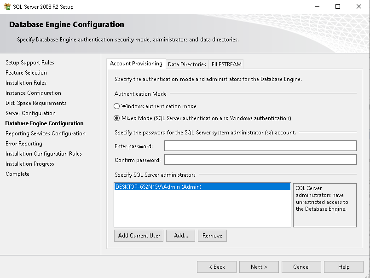The height and width of the screenshot is (278, 370).
Task: Click Complete step in sidebar
Action: click(17, 174)
